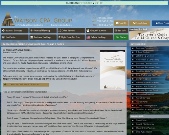Click the umbrella icon for Financial Planning

click(x=31, y=31)
